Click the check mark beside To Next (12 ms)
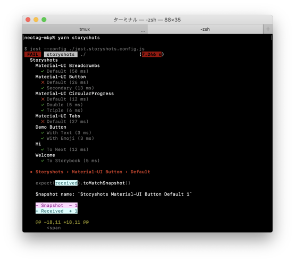This screenshot has width=295, height=262. tap(43, 149)
